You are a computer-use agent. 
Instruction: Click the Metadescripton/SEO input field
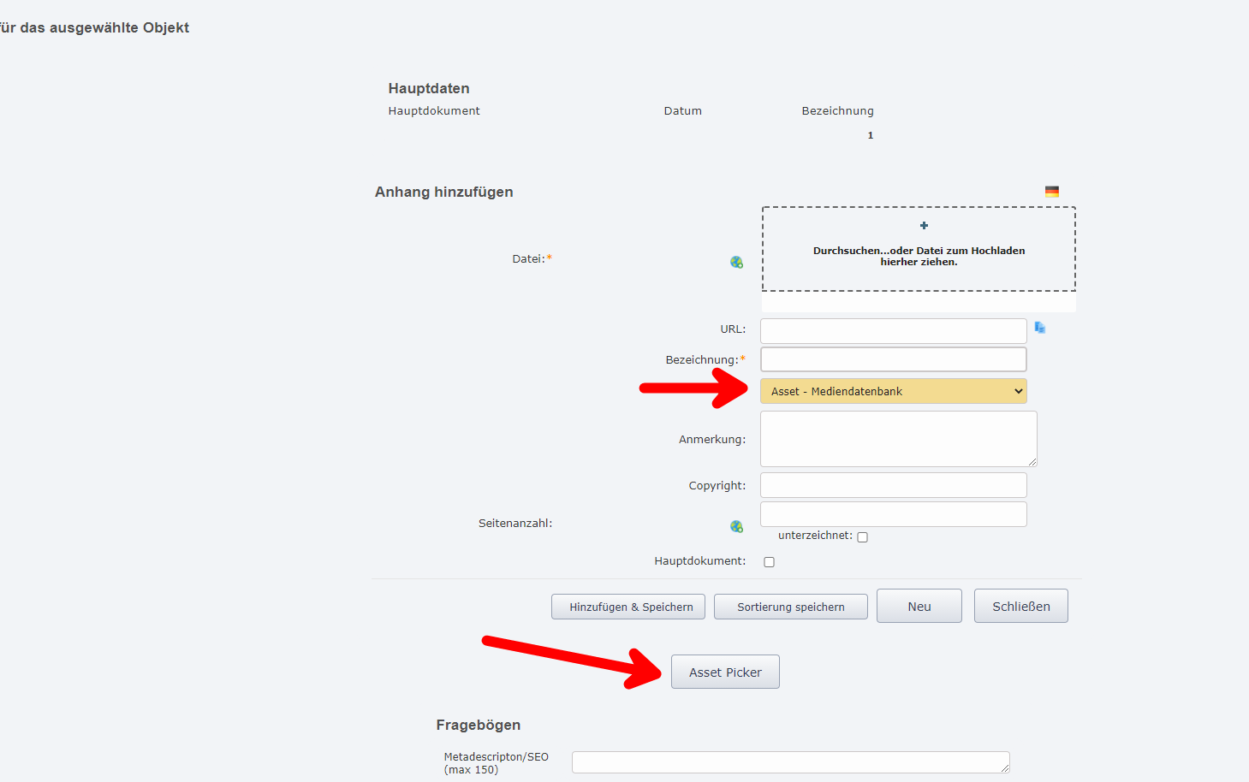789,761
